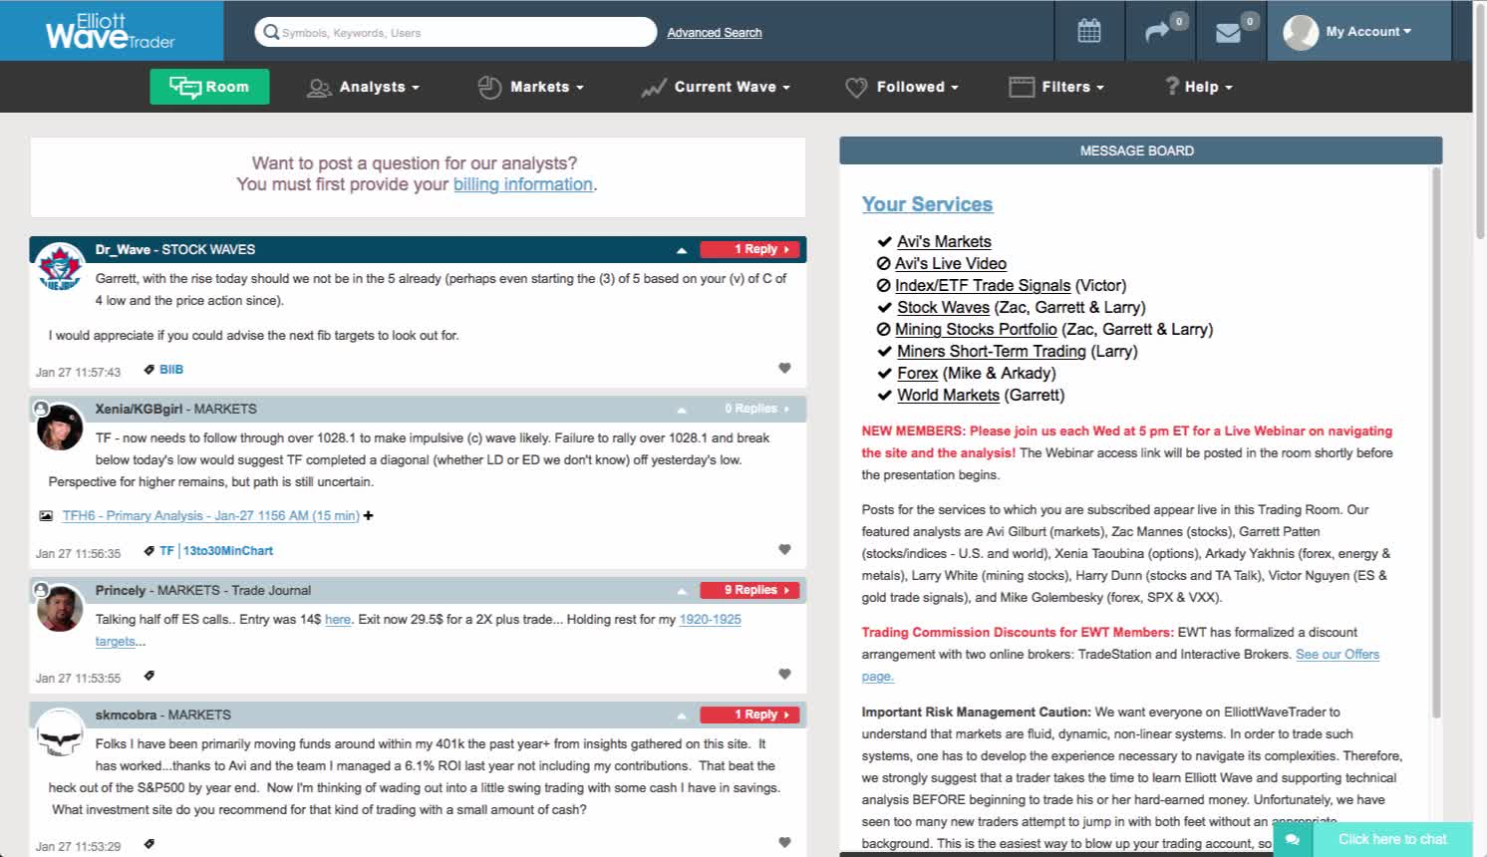The height and width of the screenshot is (857, 1487).
Task: Click the account avatar picture in the header
Action: pos(1301,32)
